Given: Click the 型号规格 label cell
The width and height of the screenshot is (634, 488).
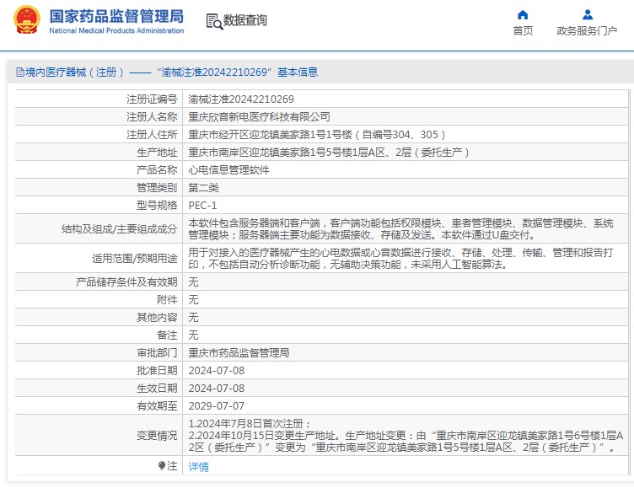Looking at the screenshot, I should [99, 206].
